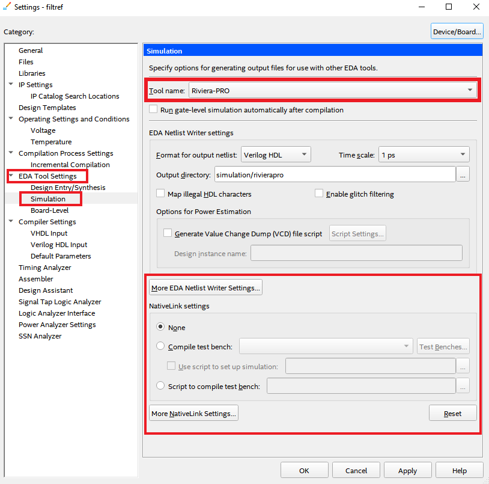The image size is (489, 484).
Task: Collapse the Compiler Settings node
Action: pyautogui.click(x=11, y=221)
